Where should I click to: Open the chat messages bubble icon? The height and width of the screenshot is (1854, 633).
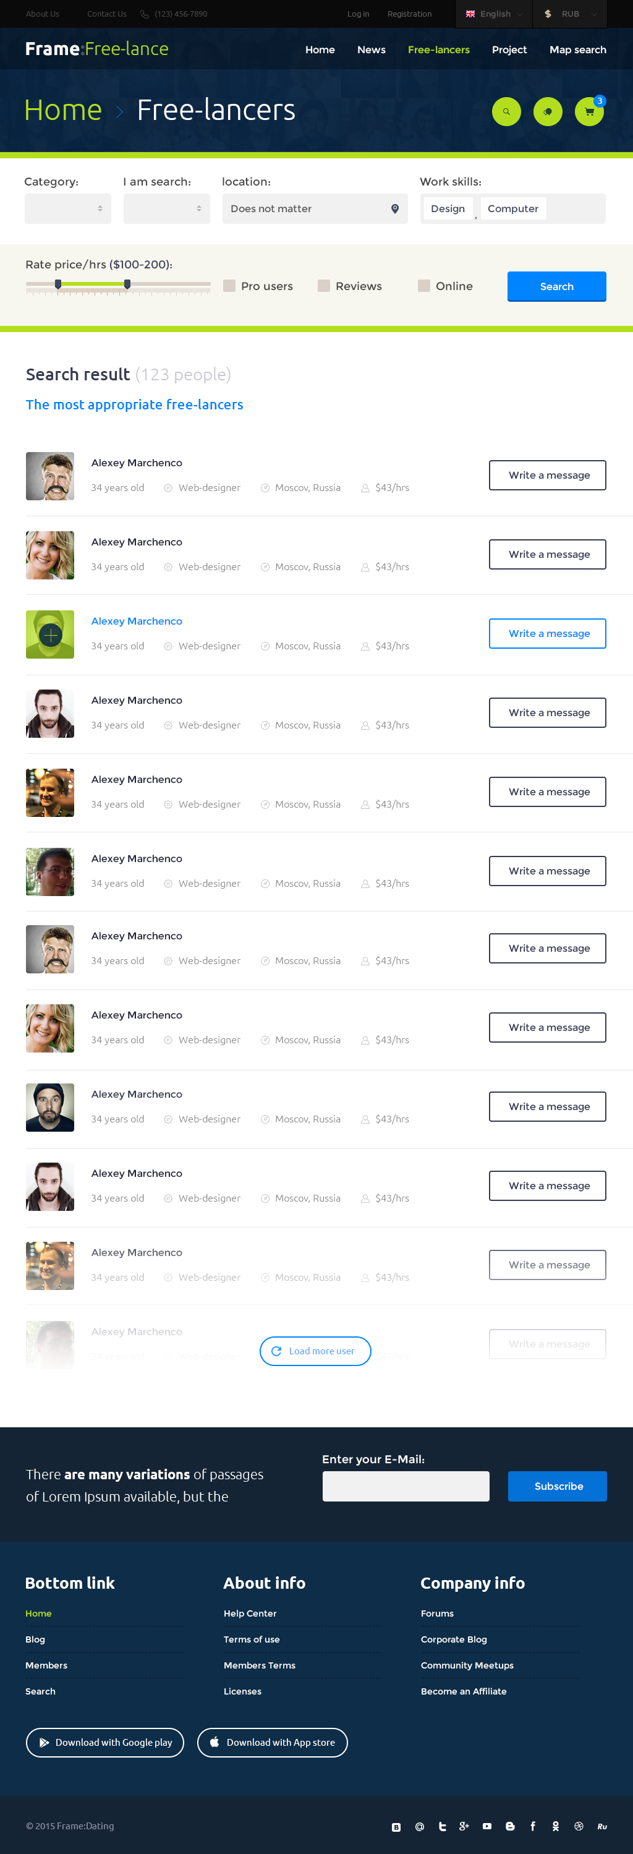click(x=548, y=111)
